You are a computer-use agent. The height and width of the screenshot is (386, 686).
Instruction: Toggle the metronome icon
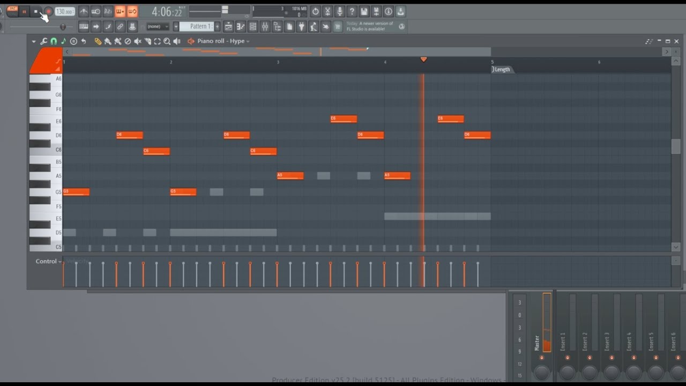pyautogui.click(x=84, y=11)
